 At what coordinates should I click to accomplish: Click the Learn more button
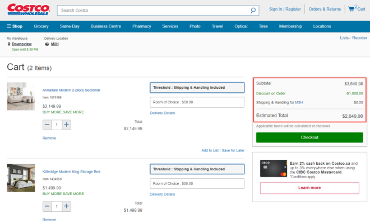pos(309,188)
